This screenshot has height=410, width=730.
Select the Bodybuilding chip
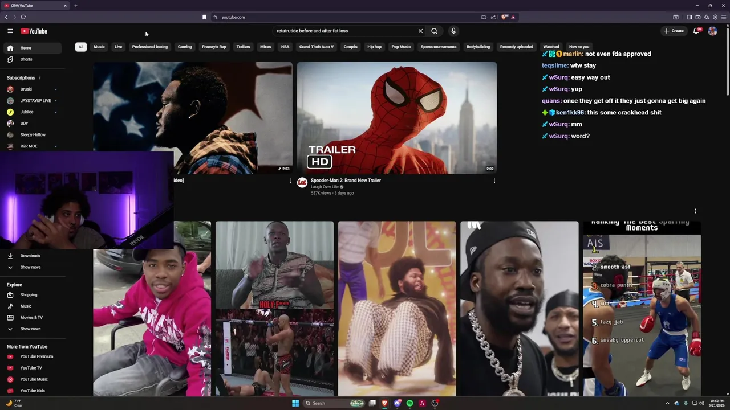click(478, 47)
